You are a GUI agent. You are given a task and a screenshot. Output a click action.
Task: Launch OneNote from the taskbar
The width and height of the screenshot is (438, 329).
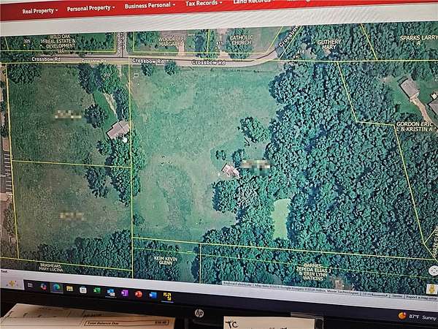click(x=125, y=293)
